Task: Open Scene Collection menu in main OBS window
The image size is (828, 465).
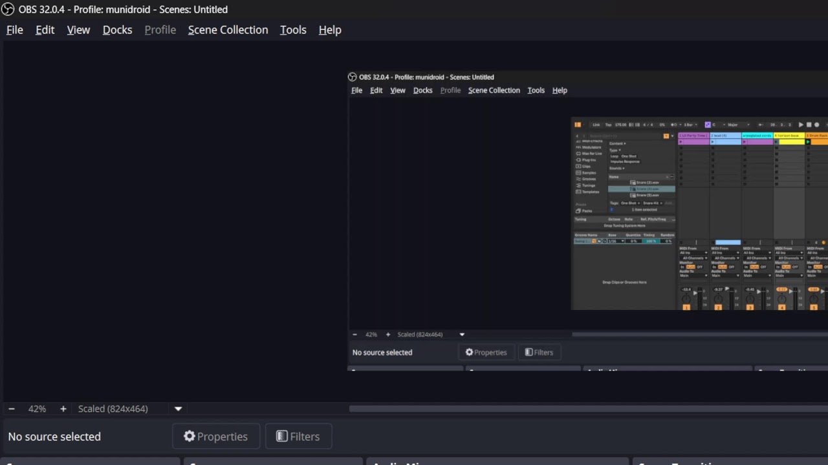Action: point(228,30)
